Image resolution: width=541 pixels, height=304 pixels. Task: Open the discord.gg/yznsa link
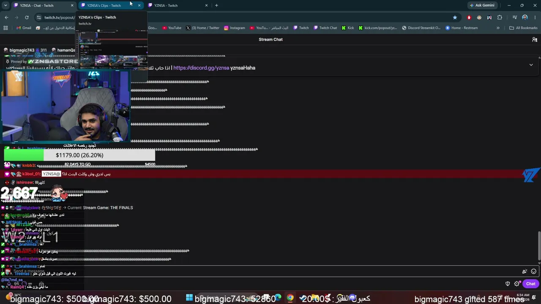click(x=201, y=68)
